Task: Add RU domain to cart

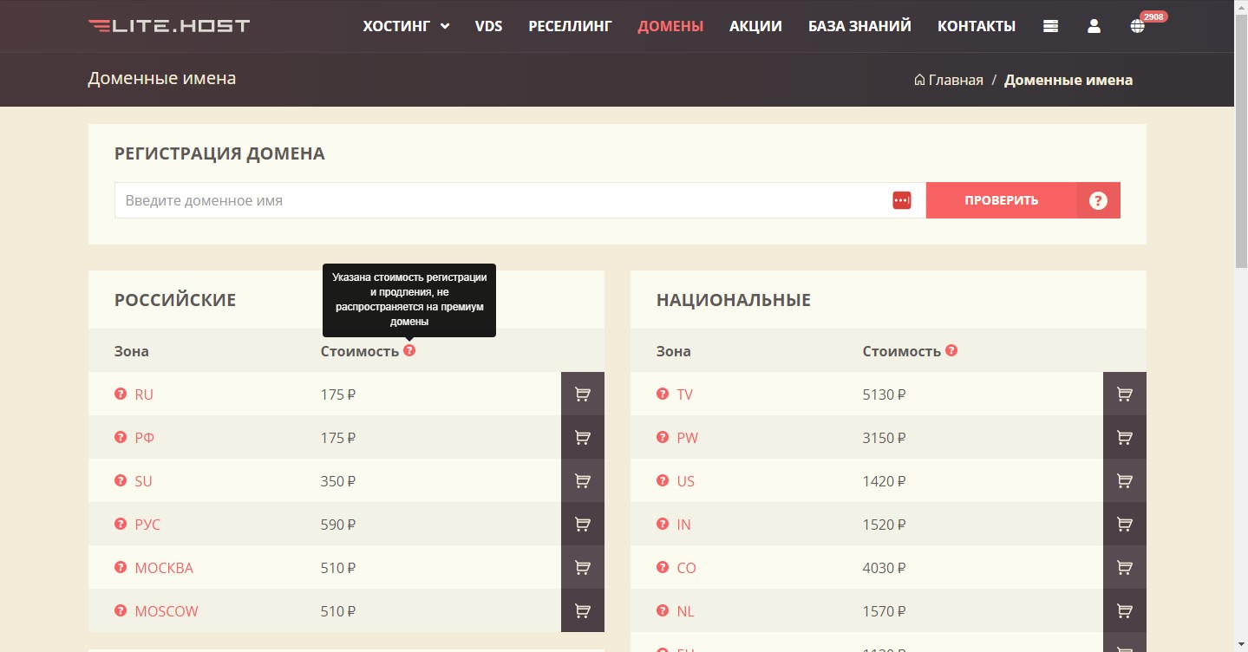Action: 583,394
